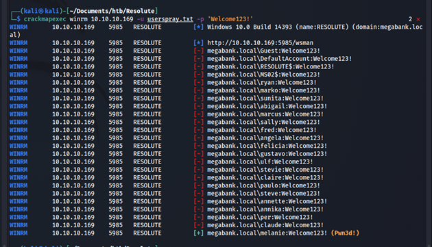432x247 pixels.
Task: Click the ~/Documents/htb/Resolute prompt path
Action: pyautogui.click(x=112, y=11)
